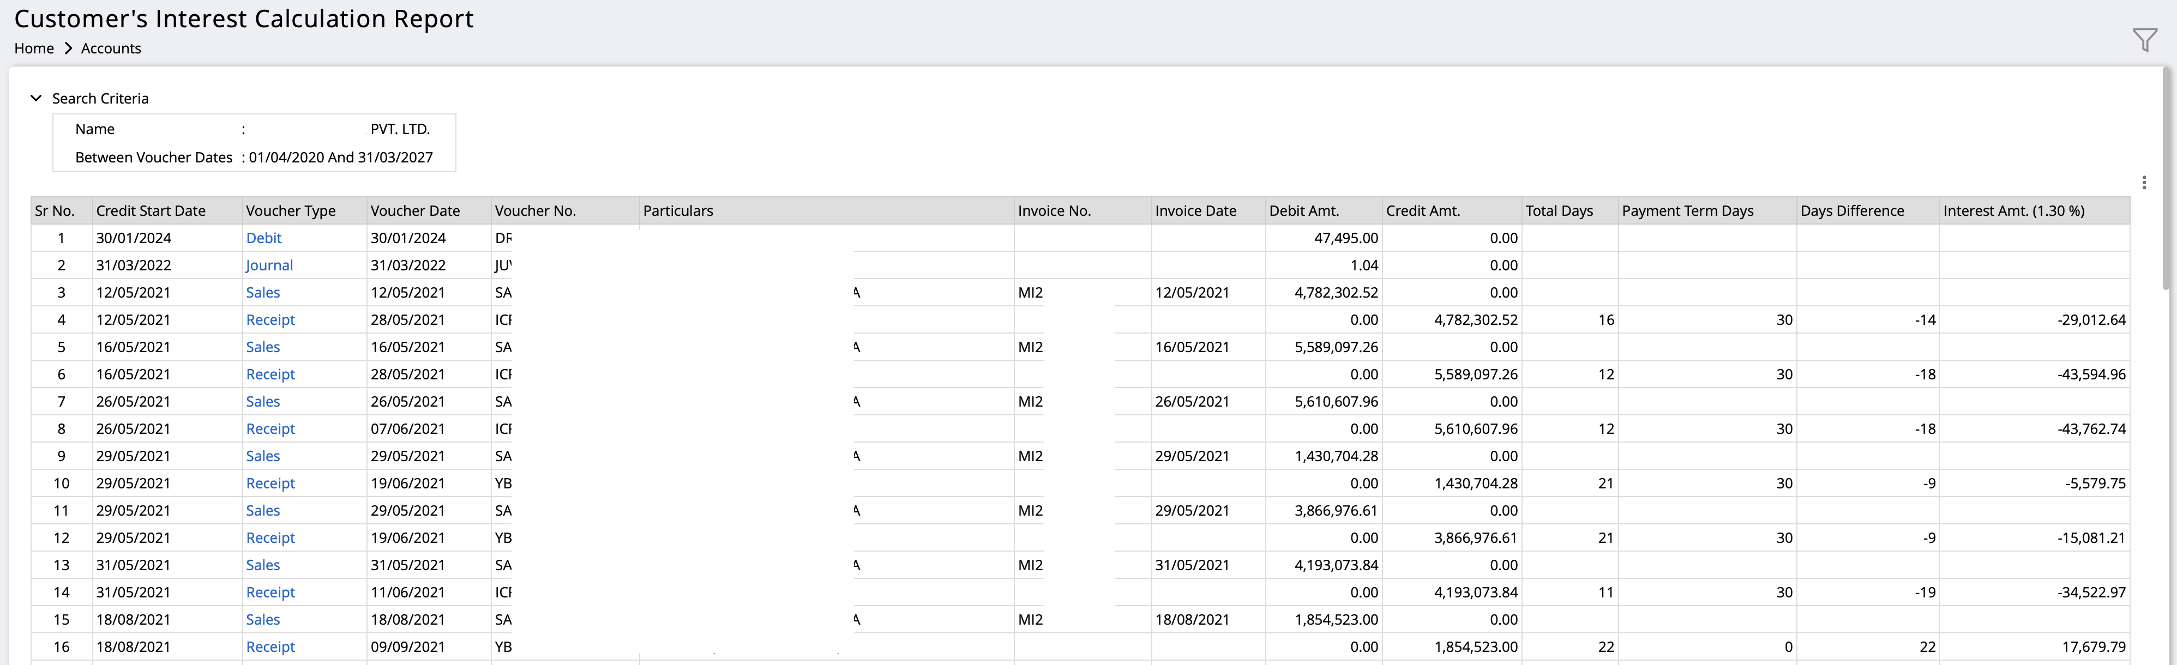Select interest amount -43,762.74 cell
The height and width of the screenshot is (665, 2177).
(x=2034, y=428)
